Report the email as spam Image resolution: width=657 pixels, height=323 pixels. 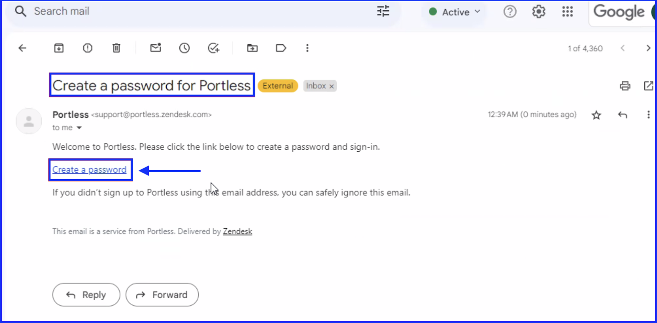87,48
